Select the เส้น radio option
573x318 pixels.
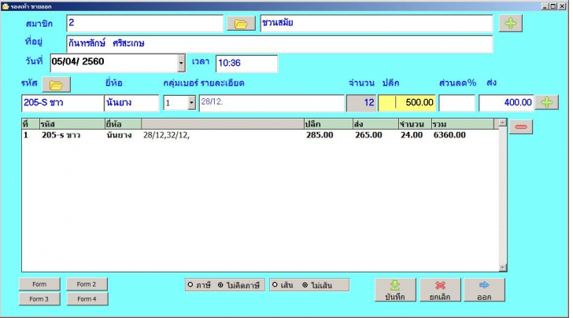283,285
